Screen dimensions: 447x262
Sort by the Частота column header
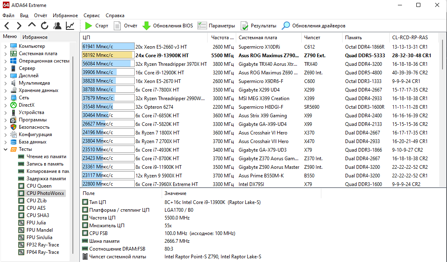pyautogui.click(x=222, y=38)
